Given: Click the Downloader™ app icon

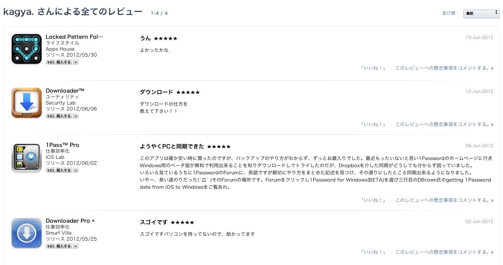Looking at the screenshot, I should 26,103.
